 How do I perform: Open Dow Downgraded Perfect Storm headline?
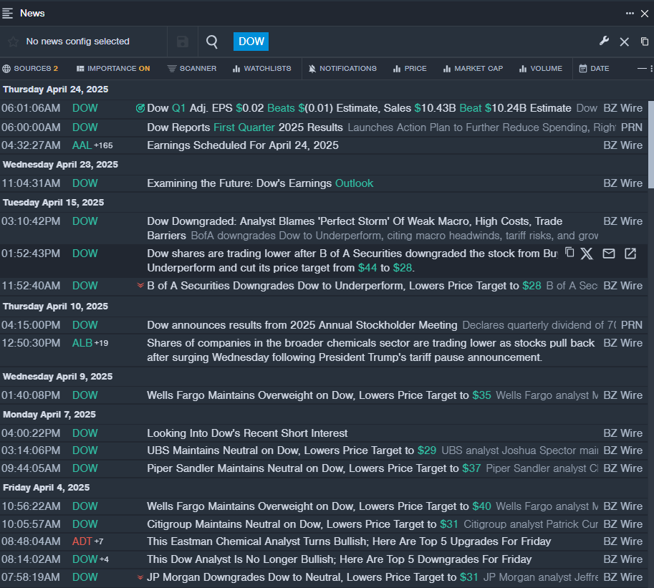pos(355,228)
